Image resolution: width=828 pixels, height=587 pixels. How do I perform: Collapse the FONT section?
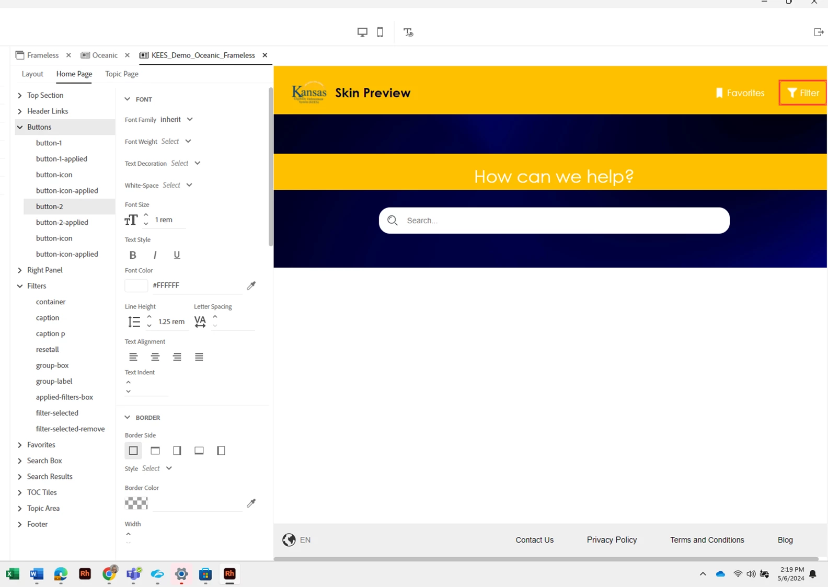(x=127, y=99)
